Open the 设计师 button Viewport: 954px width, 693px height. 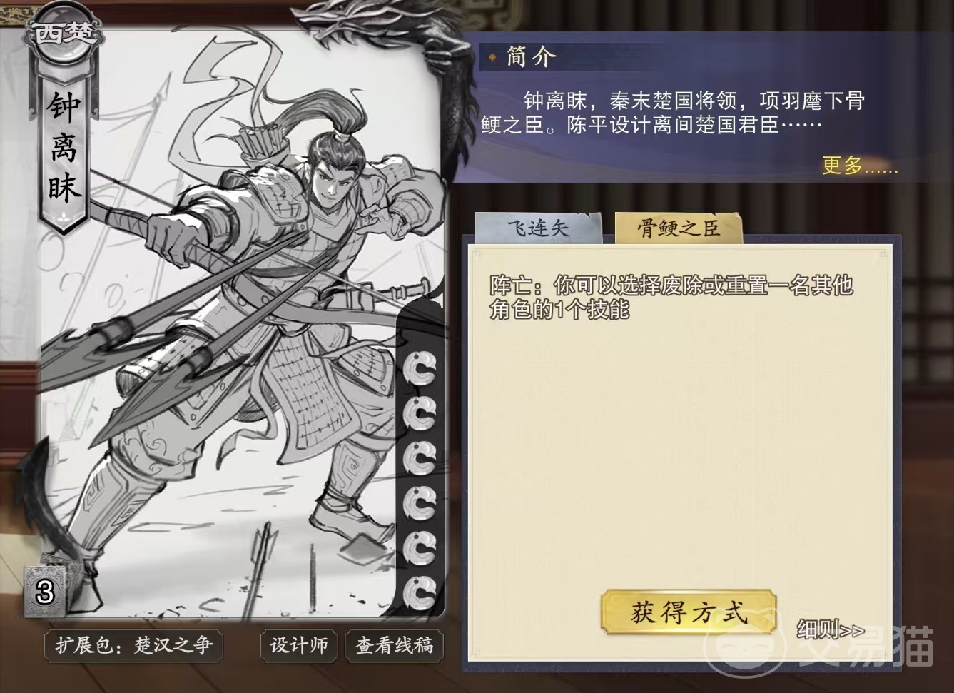click(x=299, y=646)
